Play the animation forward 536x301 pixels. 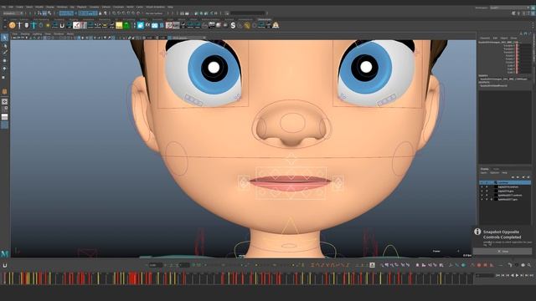tap(517, 275)
